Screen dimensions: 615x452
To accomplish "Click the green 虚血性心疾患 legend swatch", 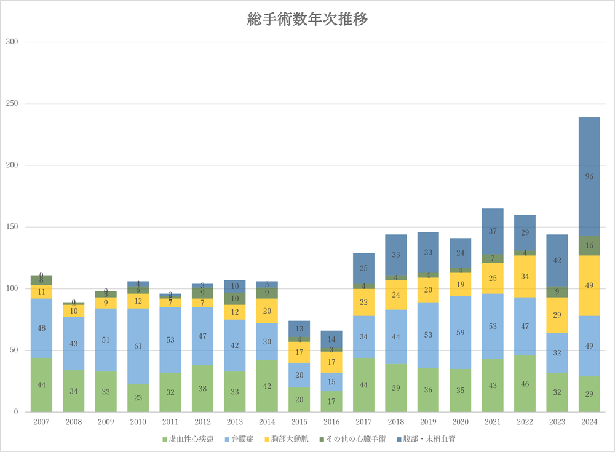I will point(164,439).
